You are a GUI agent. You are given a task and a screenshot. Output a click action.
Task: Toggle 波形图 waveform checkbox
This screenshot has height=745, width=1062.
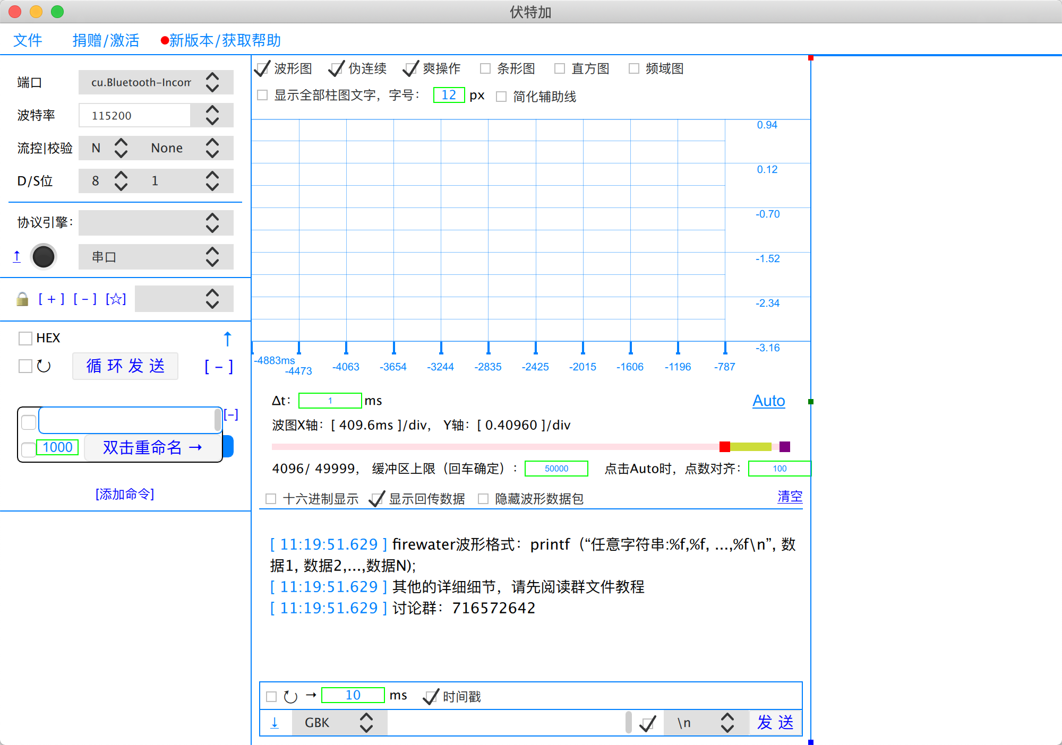(262, 68)
